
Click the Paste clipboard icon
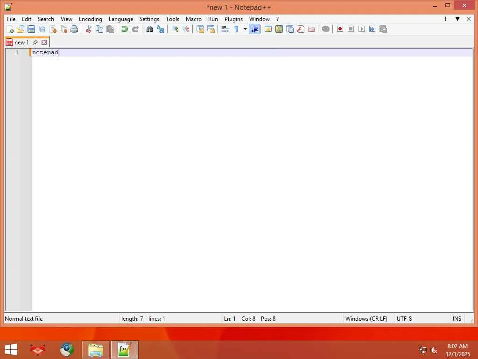coord(110,29)
